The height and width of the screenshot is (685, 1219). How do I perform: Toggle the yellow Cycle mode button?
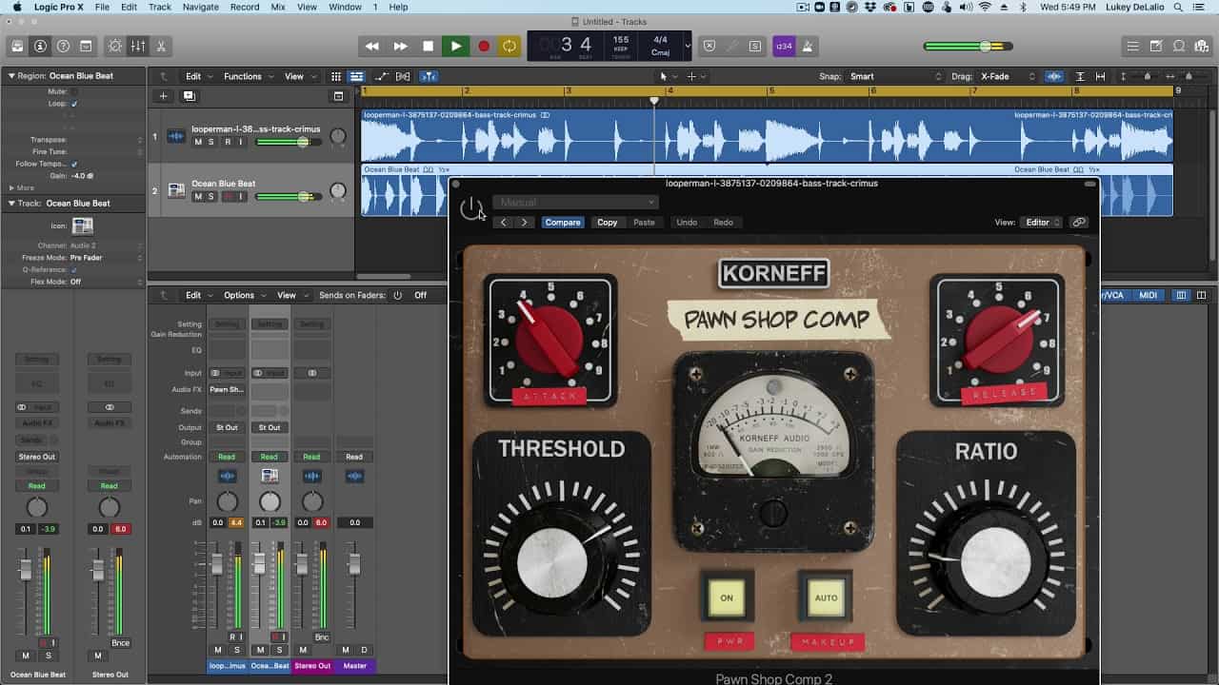(510, 46)
